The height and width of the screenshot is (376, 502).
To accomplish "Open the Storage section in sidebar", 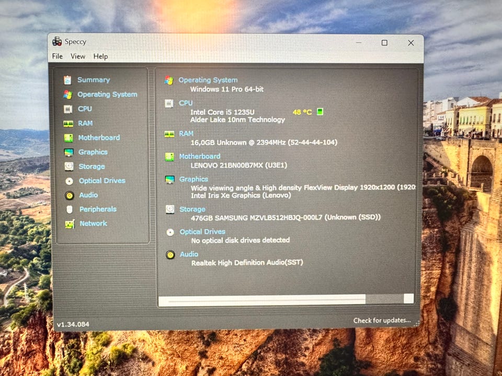I will [92, 166].
